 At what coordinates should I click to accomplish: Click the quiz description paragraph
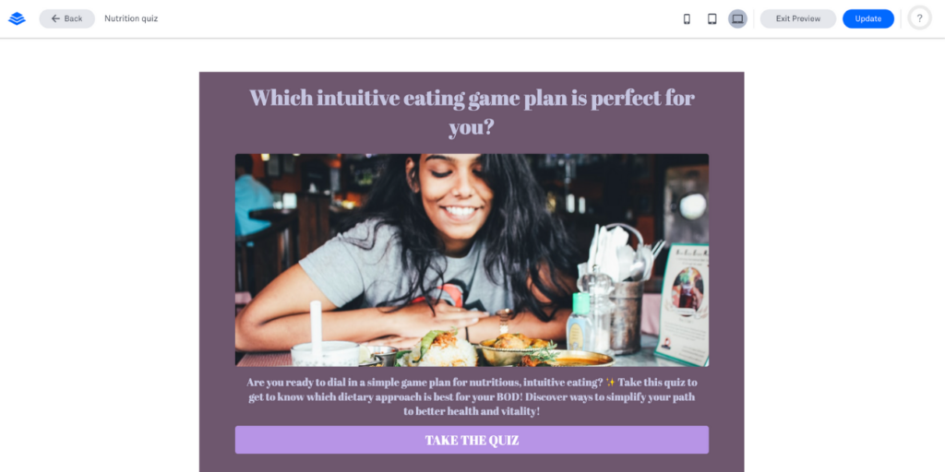point(472,396)
